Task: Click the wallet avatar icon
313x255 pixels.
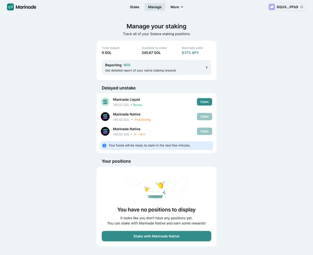Action: 272,7
